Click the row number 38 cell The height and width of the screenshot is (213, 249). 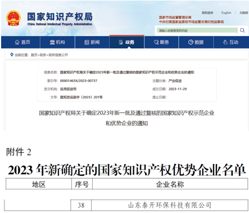[x=81, y=205]
